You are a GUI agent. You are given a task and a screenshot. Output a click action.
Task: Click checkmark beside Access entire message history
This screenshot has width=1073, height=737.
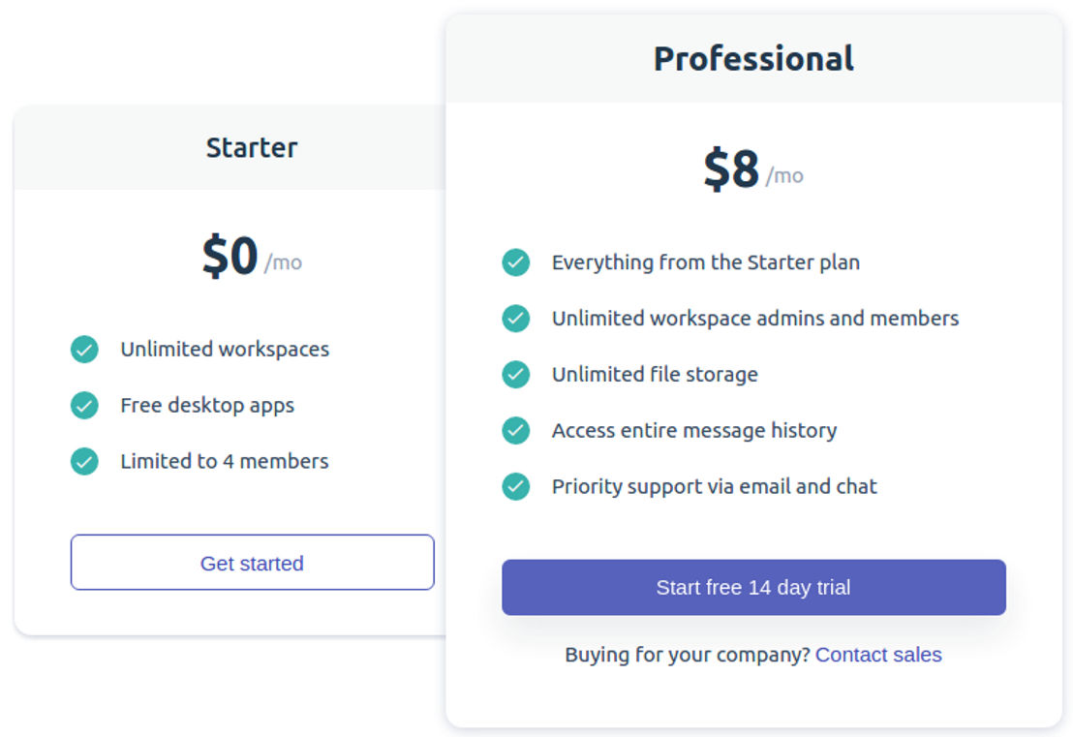click(x=516, y=430)
